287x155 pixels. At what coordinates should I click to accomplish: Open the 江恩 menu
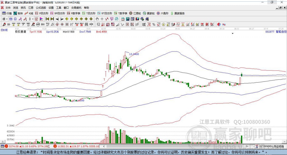pos(31,8)
